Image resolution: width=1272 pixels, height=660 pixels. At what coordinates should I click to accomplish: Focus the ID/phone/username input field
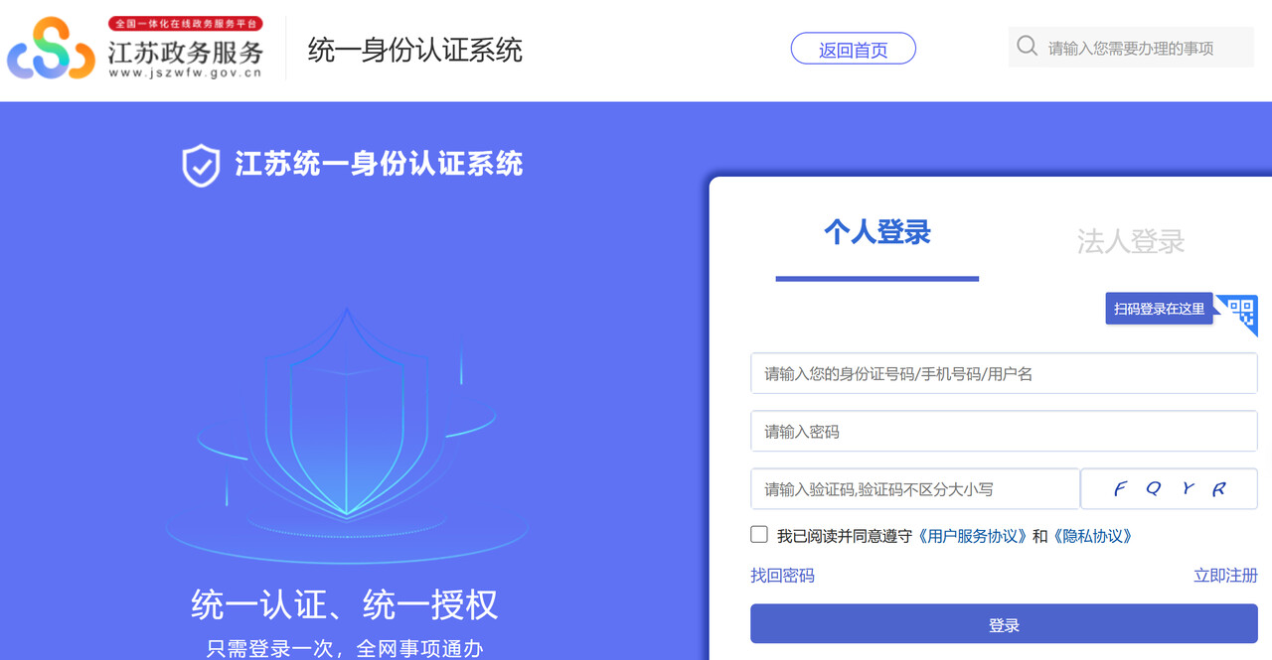tap(1004, 373)
